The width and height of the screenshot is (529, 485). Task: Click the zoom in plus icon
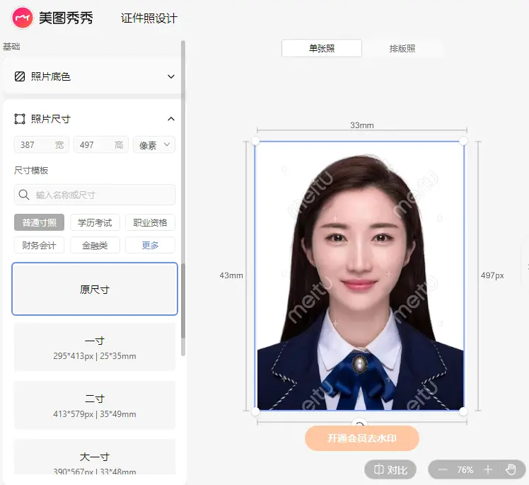click(x=488, y=470)
